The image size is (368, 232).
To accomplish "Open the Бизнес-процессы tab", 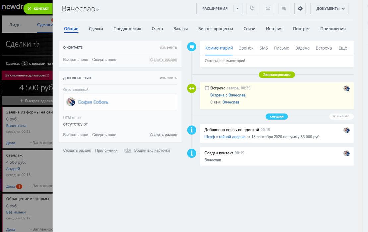I will (x=215, y=29).
